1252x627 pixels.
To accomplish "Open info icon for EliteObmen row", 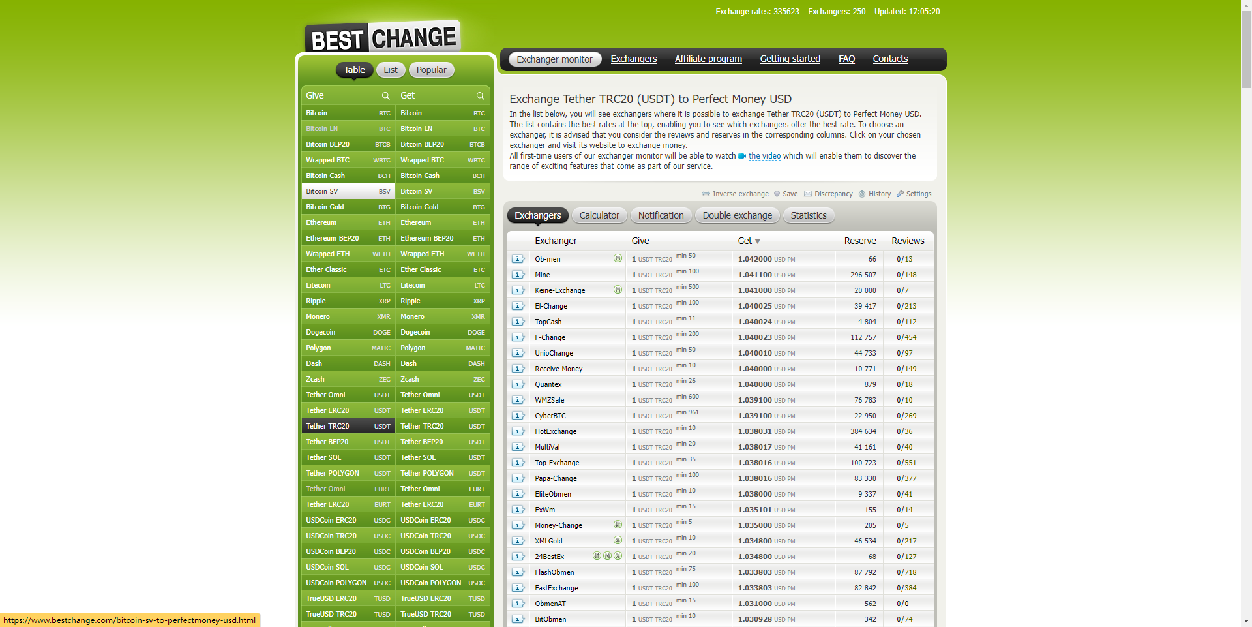I will [x=518, y=494].
